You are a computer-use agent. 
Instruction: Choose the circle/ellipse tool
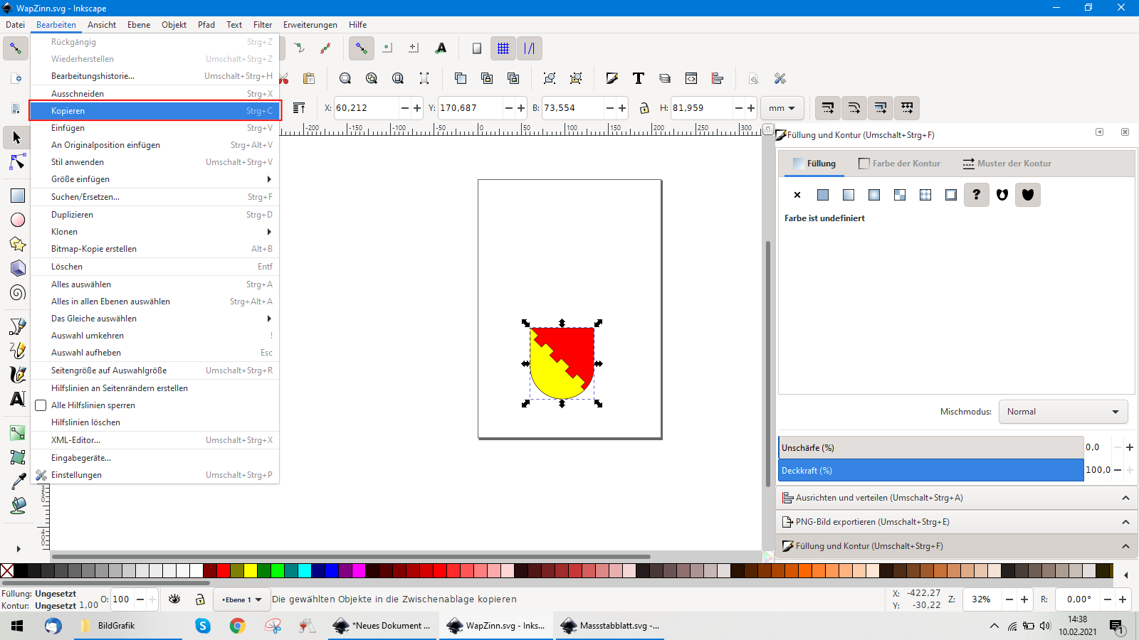point(18,220)
